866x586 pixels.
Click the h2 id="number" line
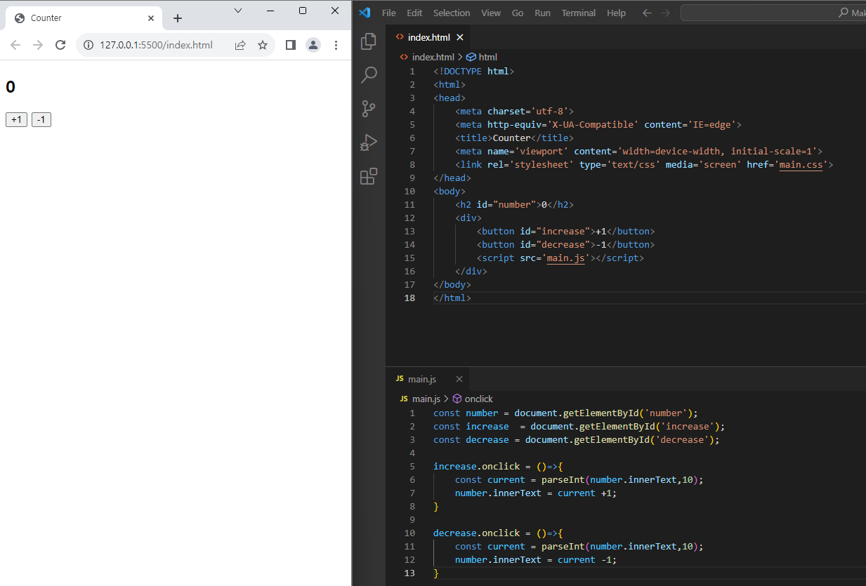pos(514,205)
